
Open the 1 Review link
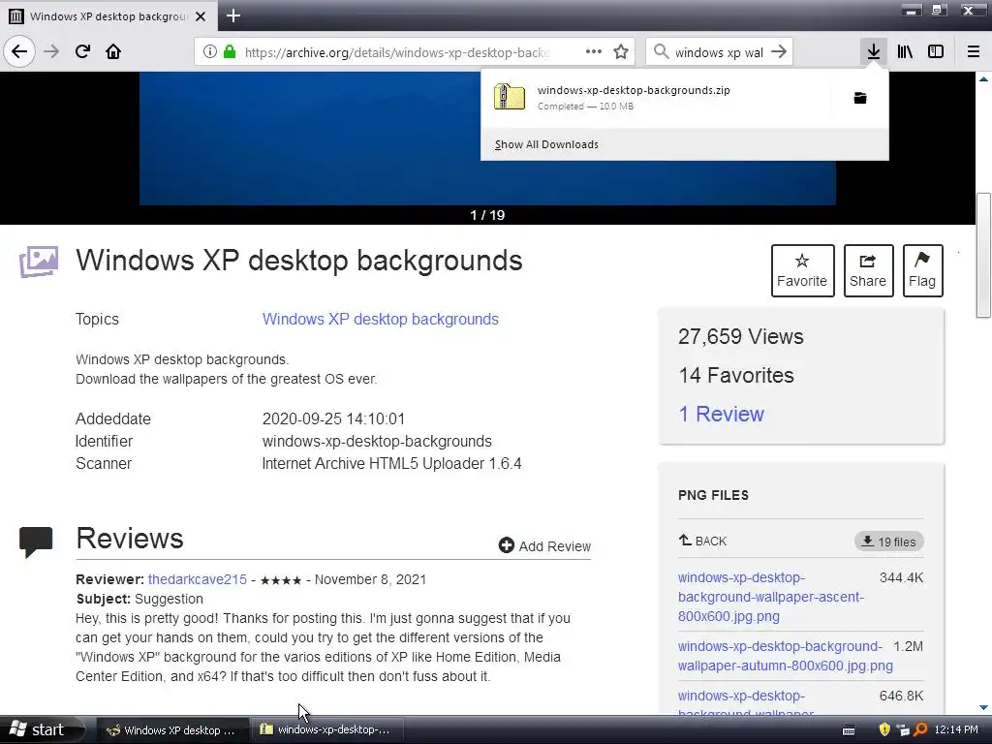(x=721, y=414)
